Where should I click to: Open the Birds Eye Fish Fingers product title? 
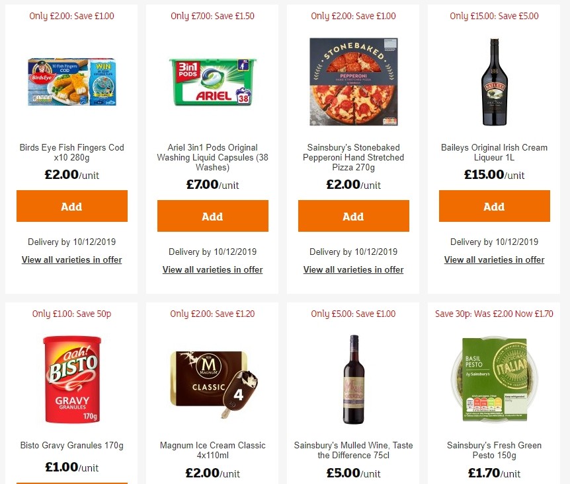coord(71,153)
